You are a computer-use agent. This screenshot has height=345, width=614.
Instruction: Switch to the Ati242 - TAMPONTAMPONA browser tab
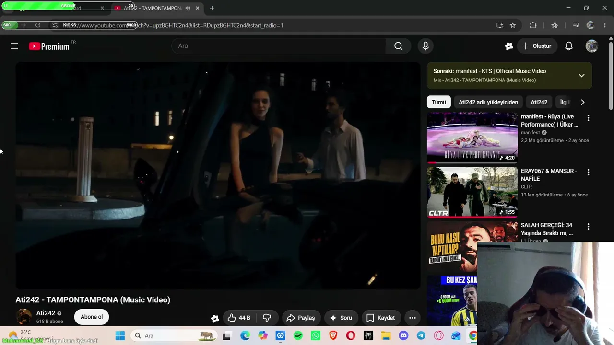(157, 8)
